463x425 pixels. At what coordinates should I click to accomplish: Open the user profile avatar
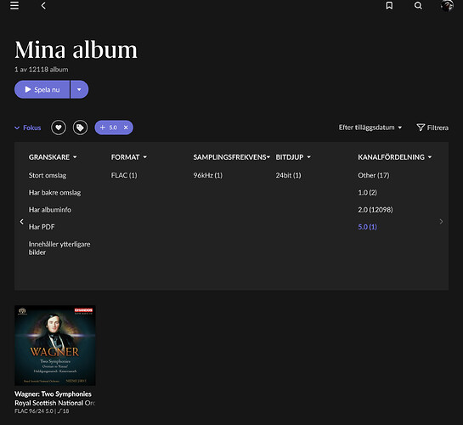click(x=447, y=5)
